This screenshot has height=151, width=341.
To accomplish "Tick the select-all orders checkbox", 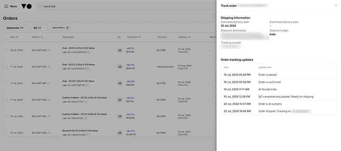I will point(6,37).
